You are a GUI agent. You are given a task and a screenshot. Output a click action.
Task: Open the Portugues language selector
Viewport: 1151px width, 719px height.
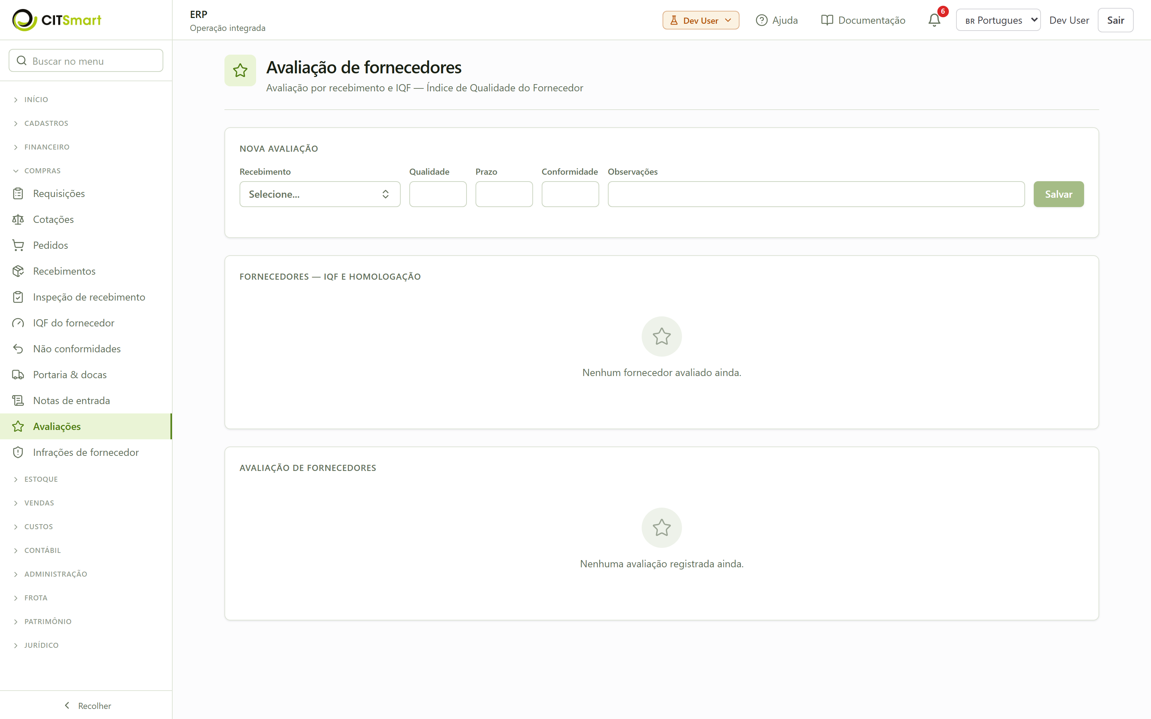pos(998,20)
